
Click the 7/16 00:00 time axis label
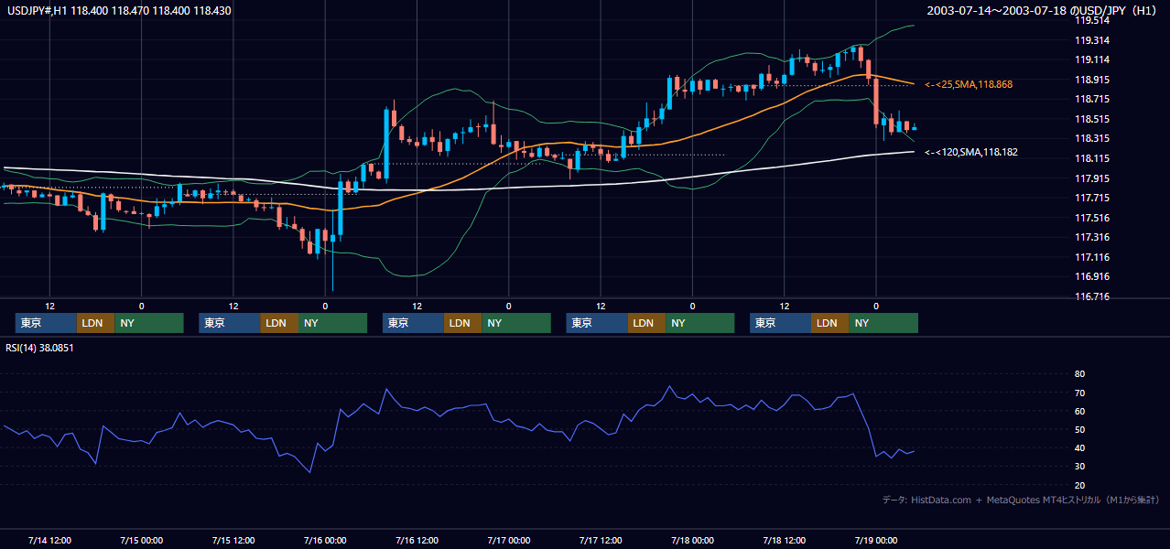325,540
